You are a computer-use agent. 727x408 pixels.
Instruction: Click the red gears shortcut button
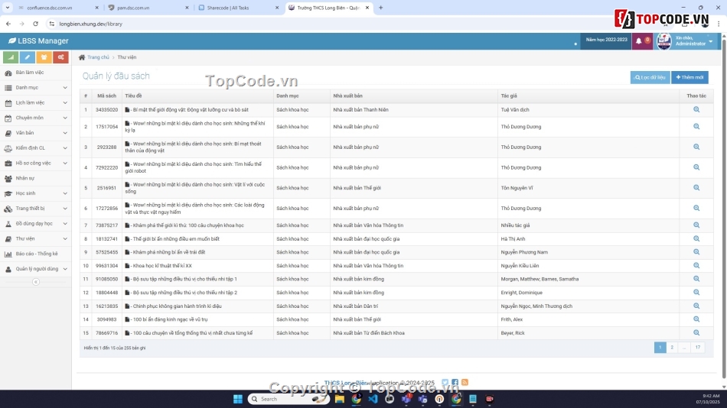60,57
